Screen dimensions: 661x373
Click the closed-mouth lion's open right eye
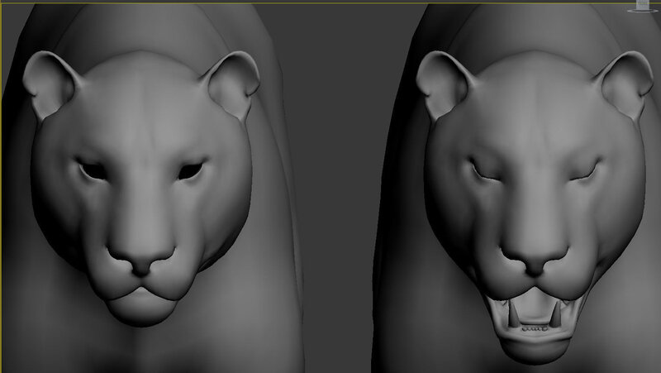tap(190, 170)
